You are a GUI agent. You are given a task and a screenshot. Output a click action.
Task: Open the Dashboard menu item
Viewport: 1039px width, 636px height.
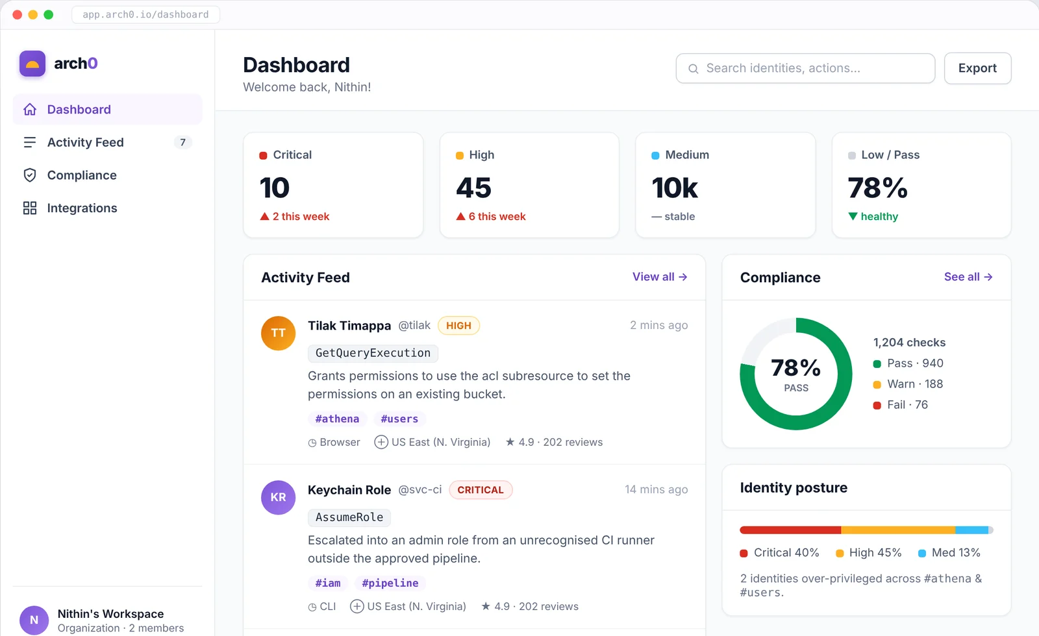(x=108, y=110)
